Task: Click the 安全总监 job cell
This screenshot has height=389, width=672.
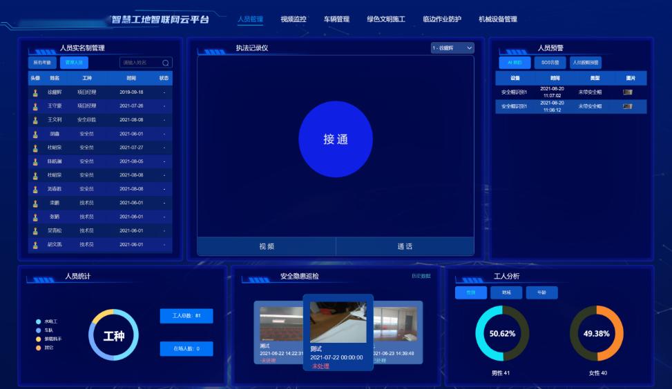Action: coord(86,120)
